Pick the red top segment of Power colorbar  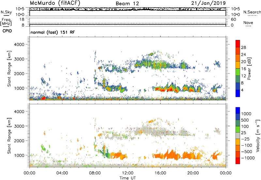click(238, 44)
